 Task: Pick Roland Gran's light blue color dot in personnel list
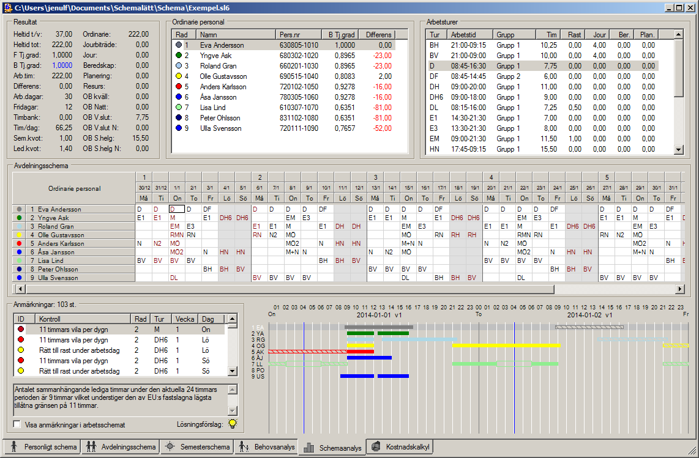[179, 65]
